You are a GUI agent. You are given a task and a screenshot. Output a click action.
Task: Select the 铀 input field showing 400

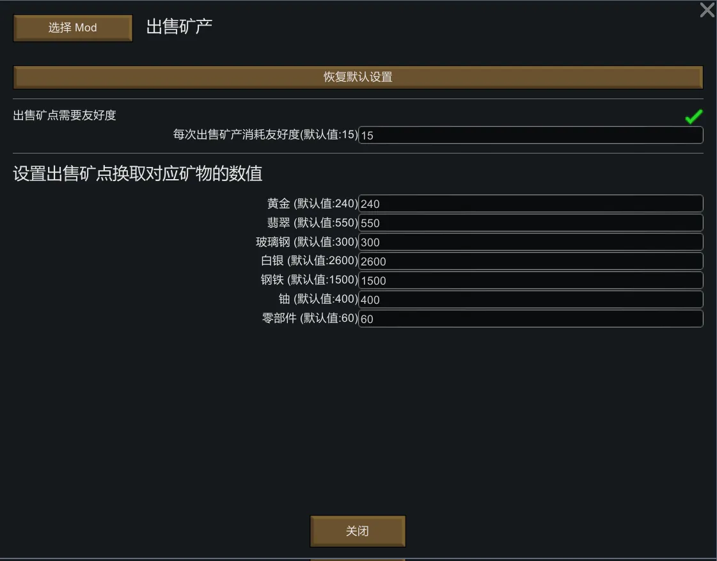tap(530, 299)
